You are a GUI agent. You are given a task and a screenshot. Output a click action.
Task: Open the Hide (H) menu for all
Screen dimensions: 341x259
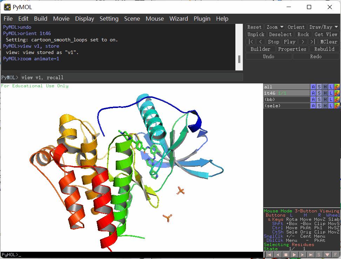325,87
